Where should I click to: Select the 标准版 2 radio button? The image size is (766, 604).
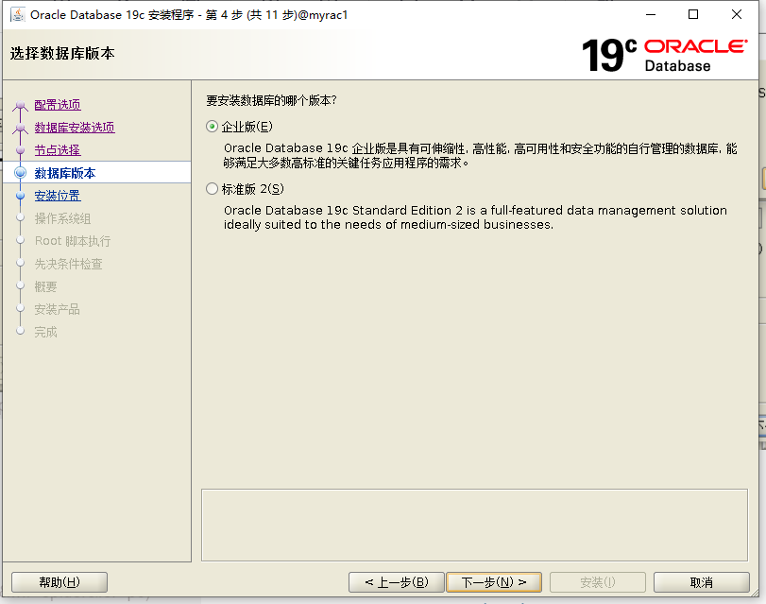(213, 188)
